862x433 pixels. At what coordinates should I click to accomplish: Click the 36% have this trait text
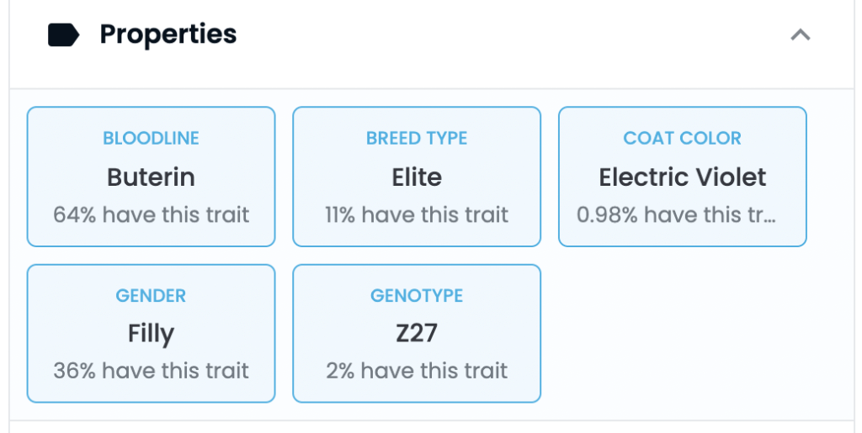152,371
